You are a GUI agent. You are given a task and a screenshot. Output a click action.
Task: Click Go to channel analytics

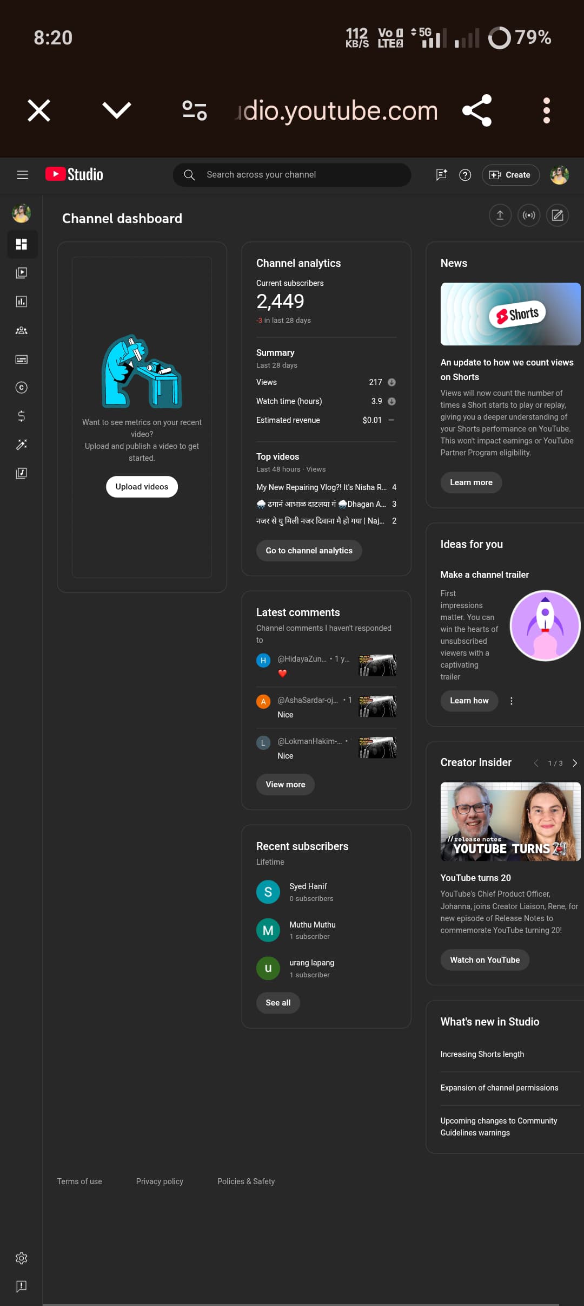pos(309,551)
